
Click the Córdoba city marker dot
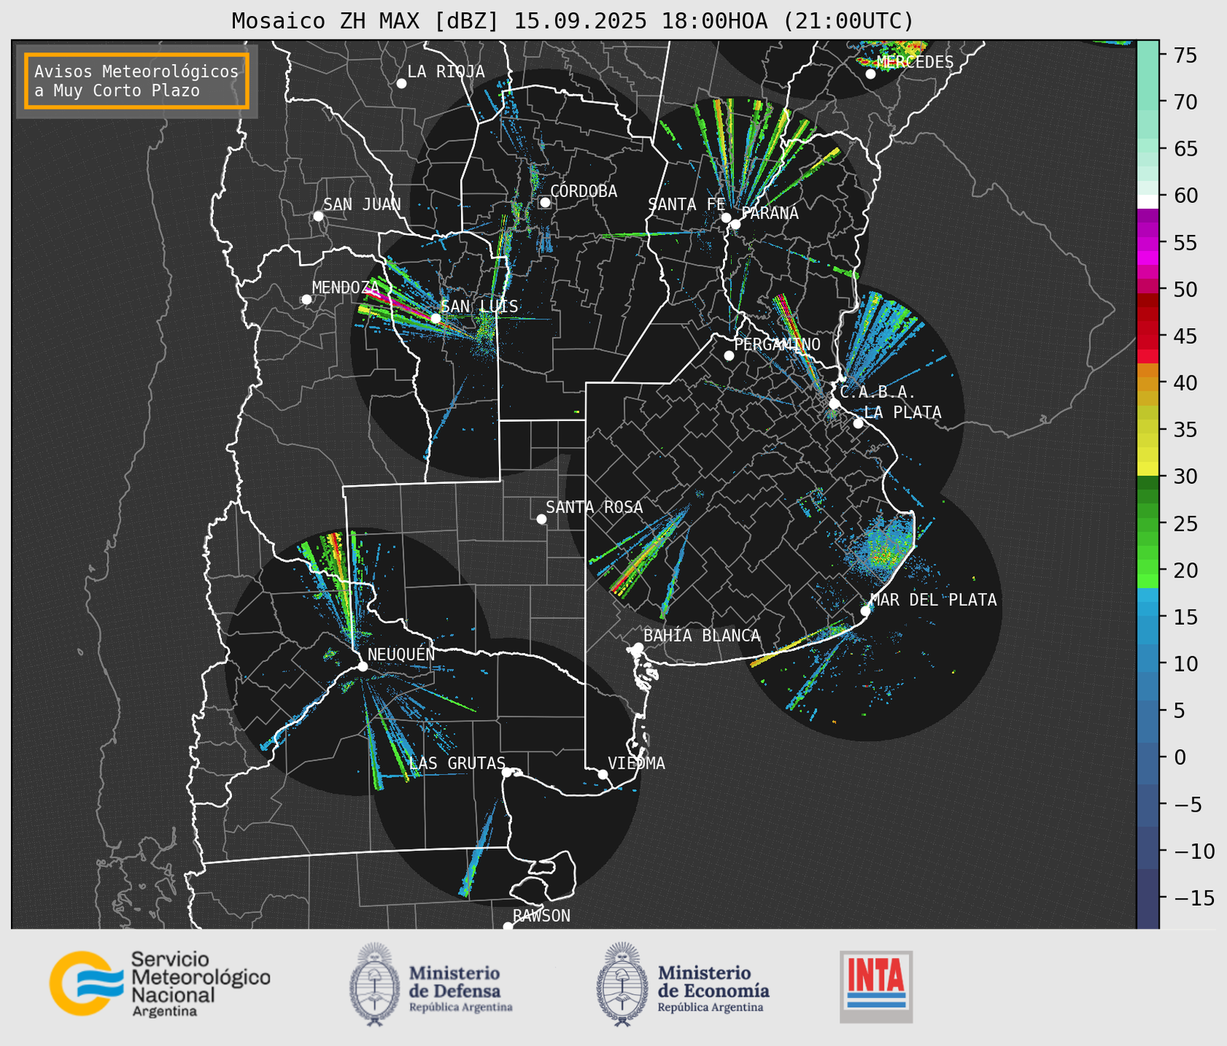[x=545, y=202]
